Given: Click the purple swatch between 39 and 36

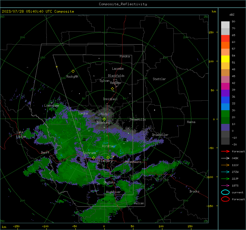Looking at the screenshot, I should point(225,93).
